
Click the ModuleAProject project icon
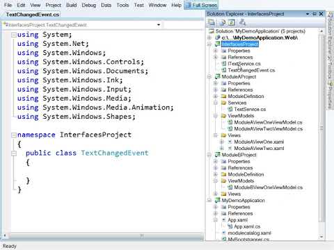coord(218,76)
